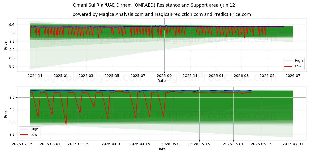310x155 pixels.
Task: Click the top chart's '2025-05' date tick label
Action: pyautogui.click(x=112, y=76)
